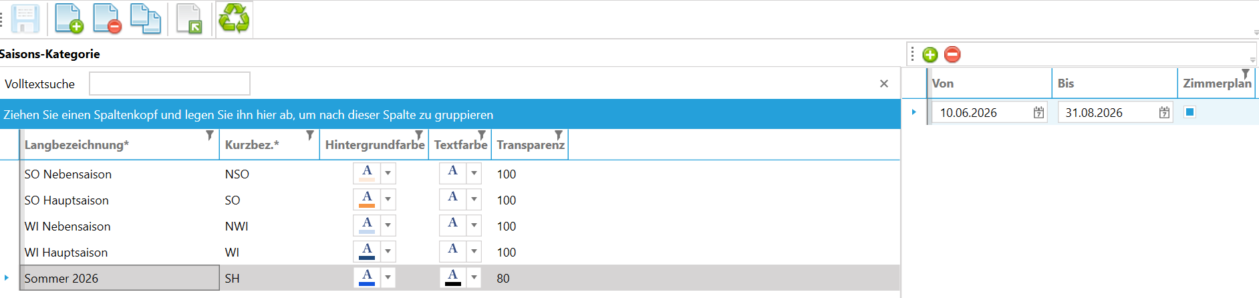Open Hintergrundfarbe dropdown for SO Nebensaison

[388, 174]
